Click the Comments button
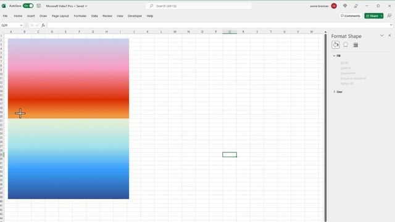This screenshot has height=222, width=395. (x=351, y=15)
